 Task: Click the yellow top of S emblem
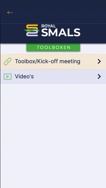[x=32, y=27]
